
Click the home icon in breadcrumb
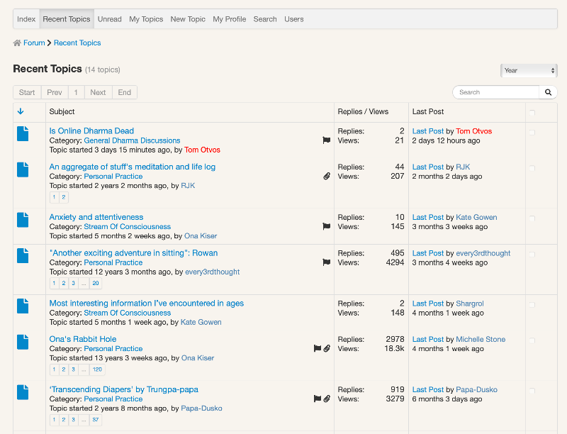(x=17, y=43)
